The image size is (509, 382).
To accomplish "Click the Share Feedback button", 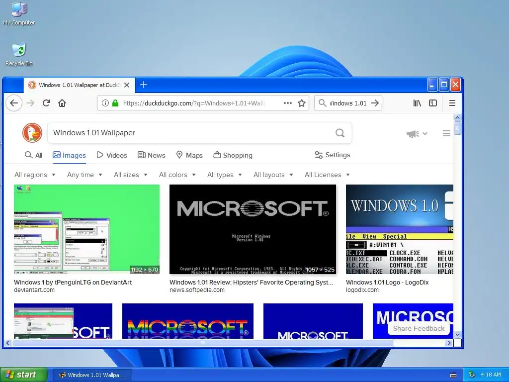I will [x=419, y=328].
